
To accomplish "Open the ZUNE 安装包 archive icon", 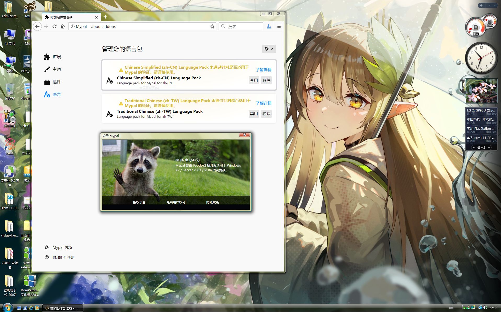I will [10, 258].
